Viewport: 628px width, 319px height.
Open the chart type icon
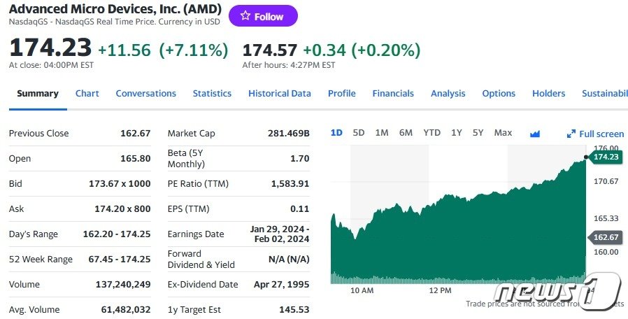535,134
